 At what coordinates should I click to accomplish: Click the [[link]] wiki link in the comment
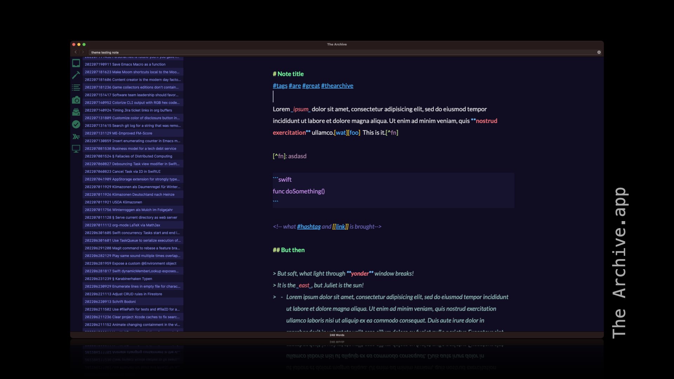pos(340,227)
